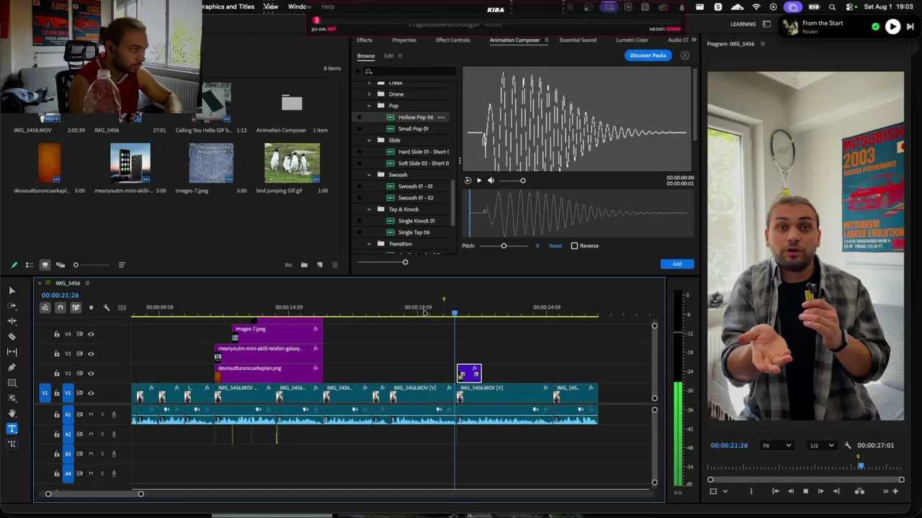Go to In point in Program monitor

coord(775,491)
